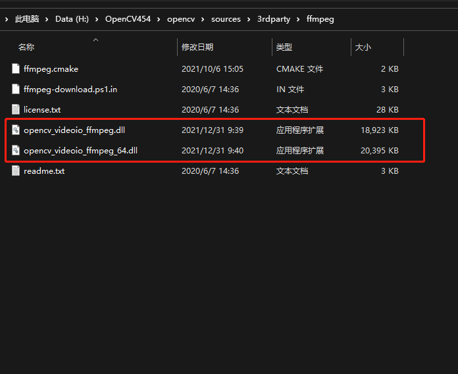Navigate to Data (H:) in the breadcrumb
Image resolution: width=458 pixels, height=374 pixels.
tap(72, 19)
